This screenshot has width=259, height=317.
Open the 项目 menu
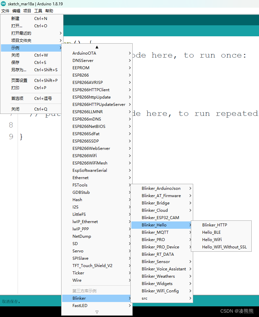click(27, 11)
